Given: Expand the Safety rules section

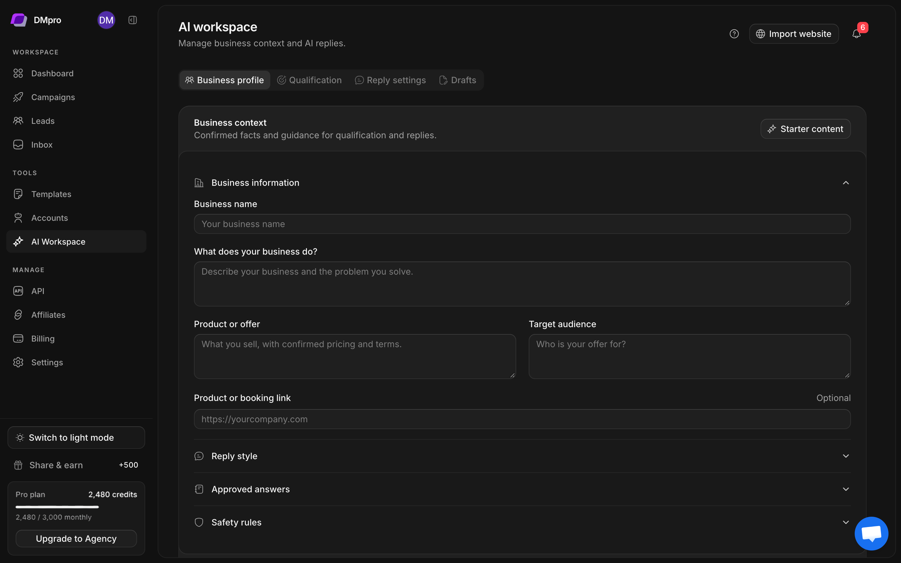Looking at the screenshot, I should click(522, 522).
